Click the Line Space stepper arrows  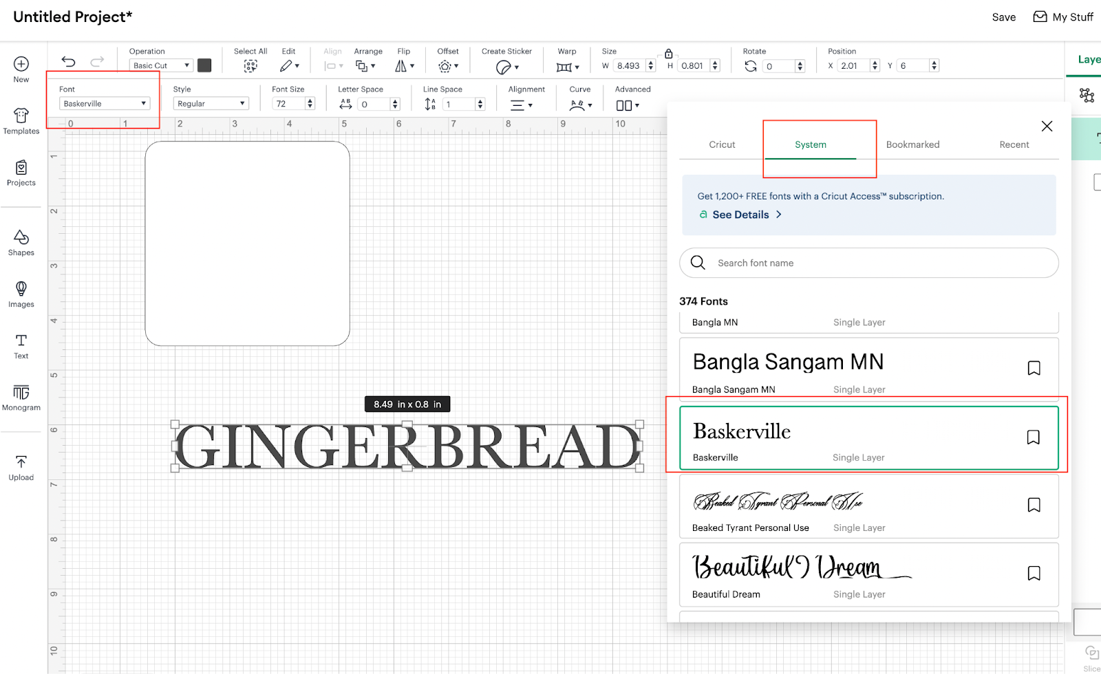[x=480, y=104]
